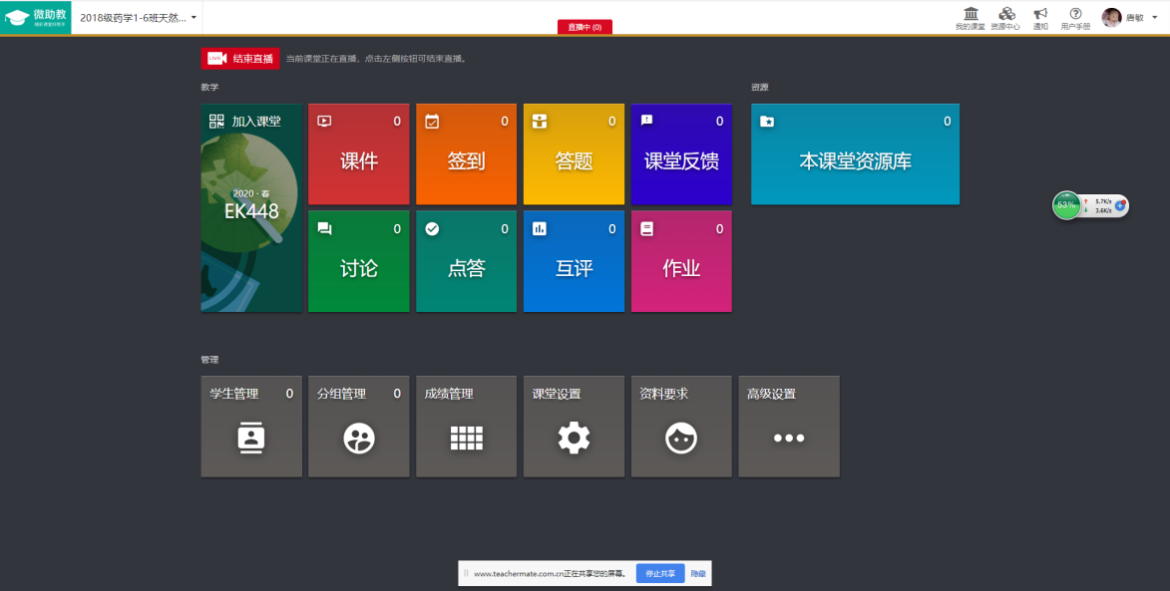This screenshot has width=1170, height=591.
Task: Open the 加入课堂 EK448 class code card
Action: tap(251, 208)
